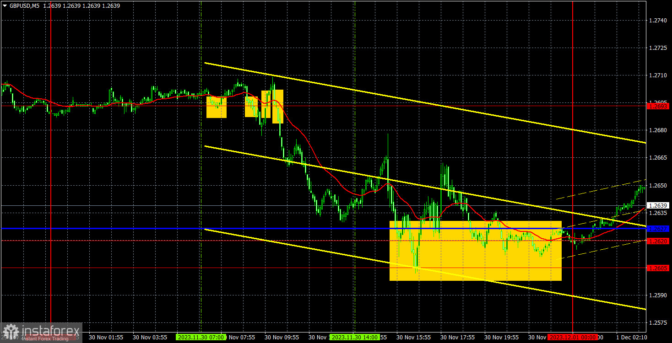Click the 30 Nov 15:55 time label
The height and width of the screenshot is (343, 672).
414,337
